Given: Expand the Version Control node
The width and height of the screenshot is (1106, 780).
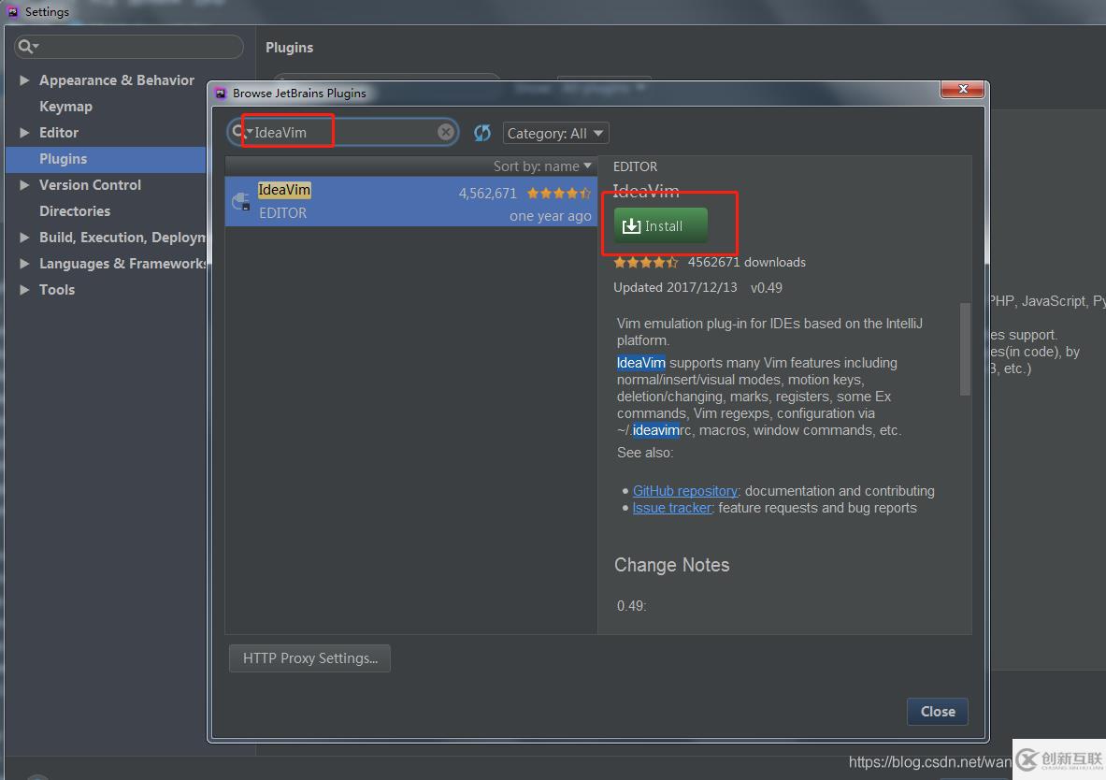Looking at the screenshot, I should pyautogui.click(x=24, y=185).
